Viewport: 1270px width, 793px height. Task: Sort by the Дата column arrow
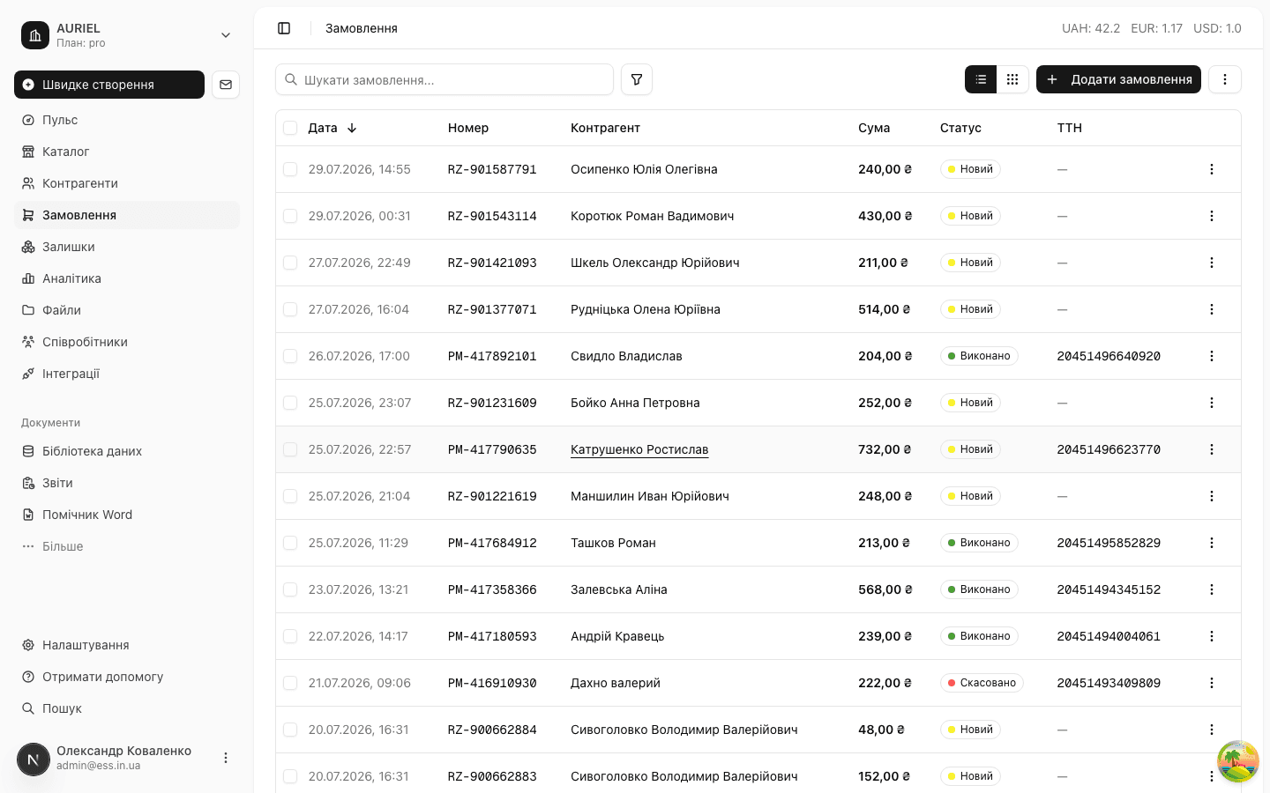352,128
